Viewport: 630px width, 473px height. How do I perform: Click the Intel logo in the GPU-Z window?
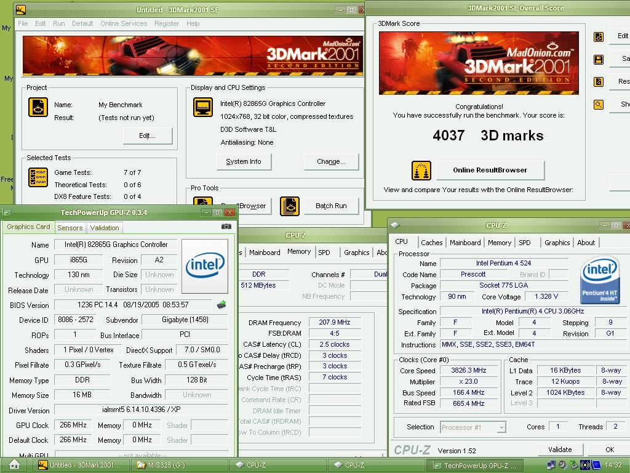(205, 266)
